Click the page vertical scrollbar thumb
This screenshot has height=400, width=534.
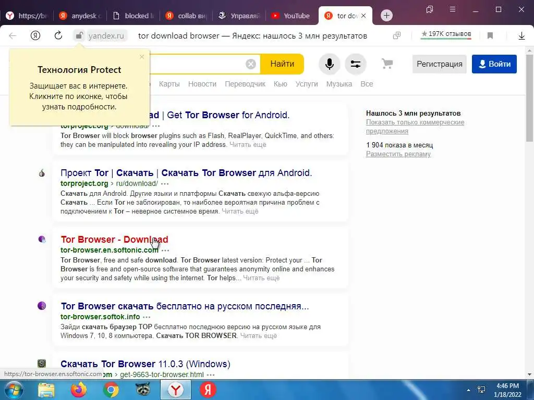[x=529, y=98]
